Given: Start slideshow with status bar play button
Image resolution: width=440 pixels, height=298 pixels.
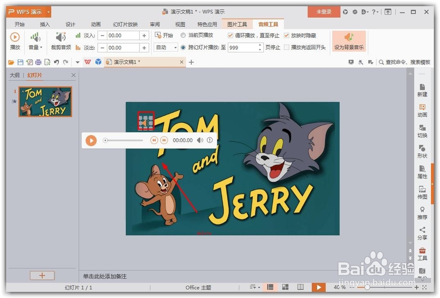Looking at the screenshot, I should tap(319, 287).
